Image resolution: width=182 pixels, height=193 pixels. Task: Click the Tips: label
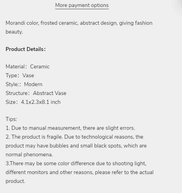tap(11, 119)
